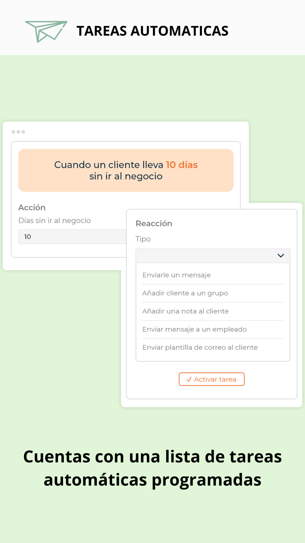Pick "Añadir una nota al cliente"
Screen dimensions: 305x543
[185, 311]
